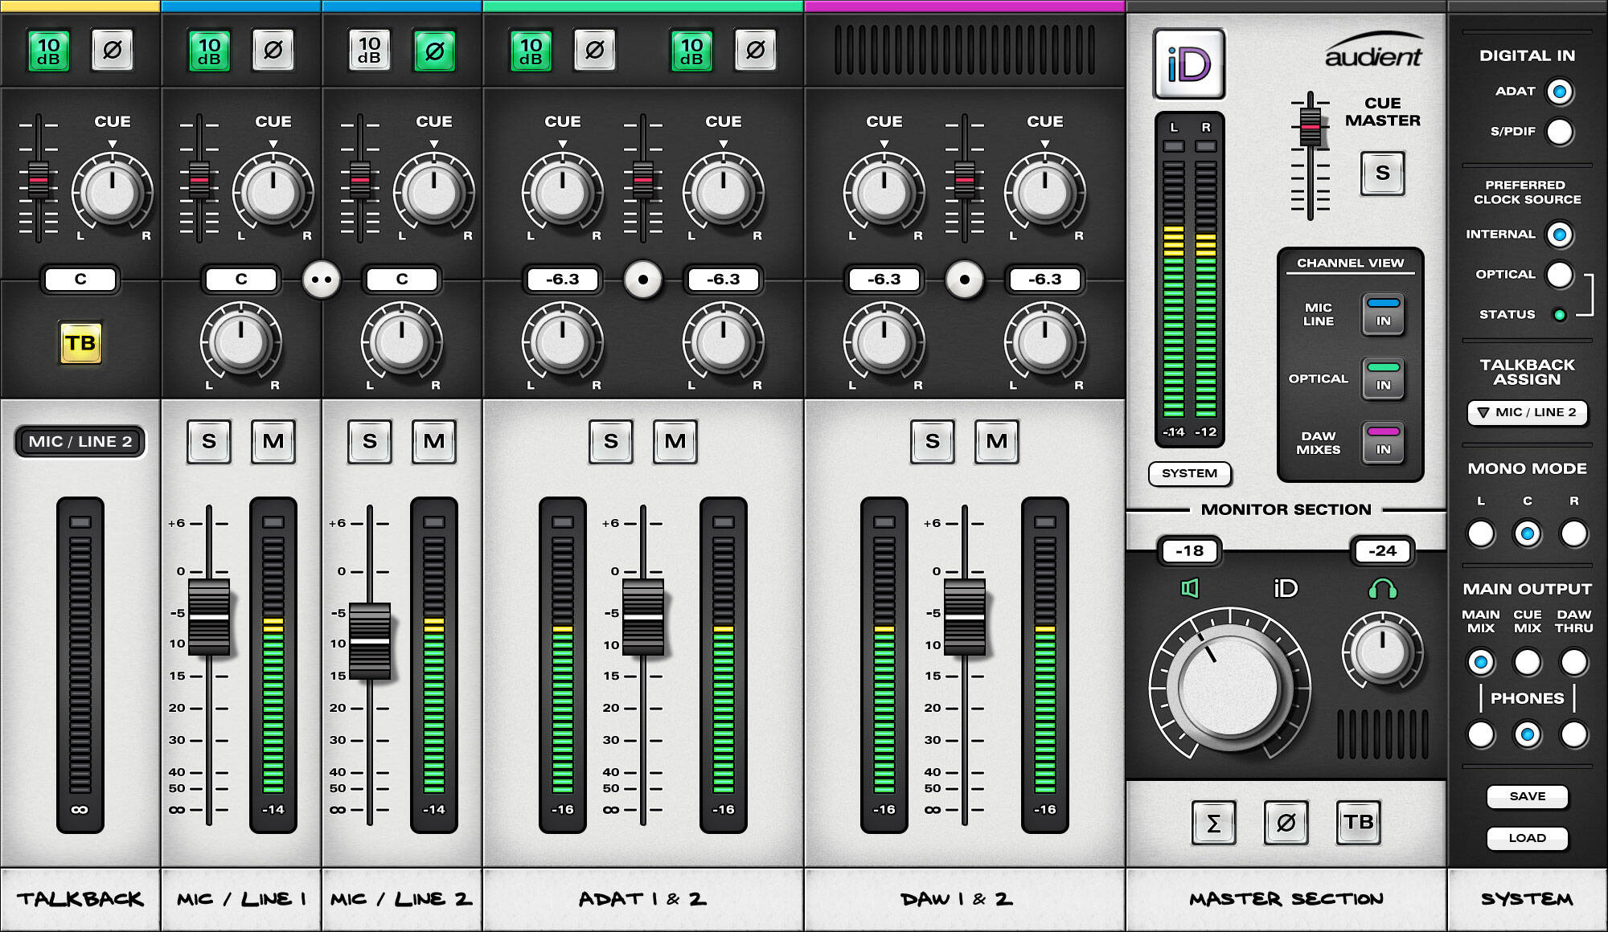The image size is (1608, 932).
Task: Toggle phase invert on Mic/Line 1 channel
Action: coord(273,51)
